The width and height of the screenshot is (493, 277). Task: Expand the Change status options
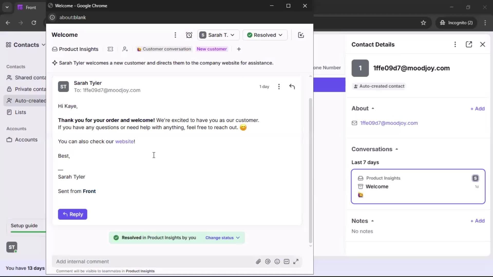pyautogui.click(x=222, y=238)
